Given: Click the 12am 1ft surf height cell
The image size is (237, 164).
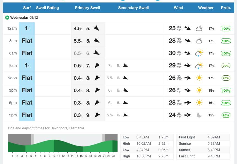Looking at the screenshot, I should (x=27, y=28).
